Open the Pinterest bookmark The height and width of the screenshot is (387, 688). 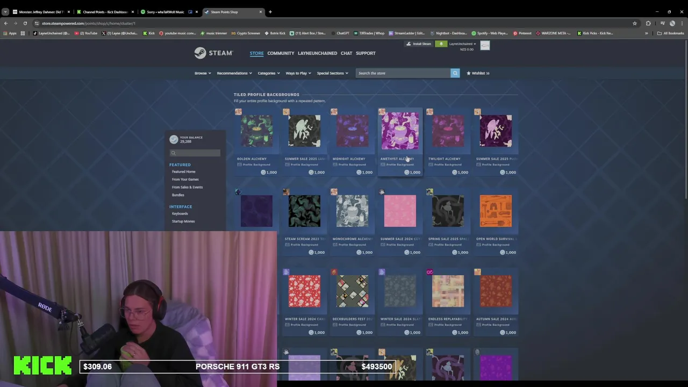click(522, 33)
